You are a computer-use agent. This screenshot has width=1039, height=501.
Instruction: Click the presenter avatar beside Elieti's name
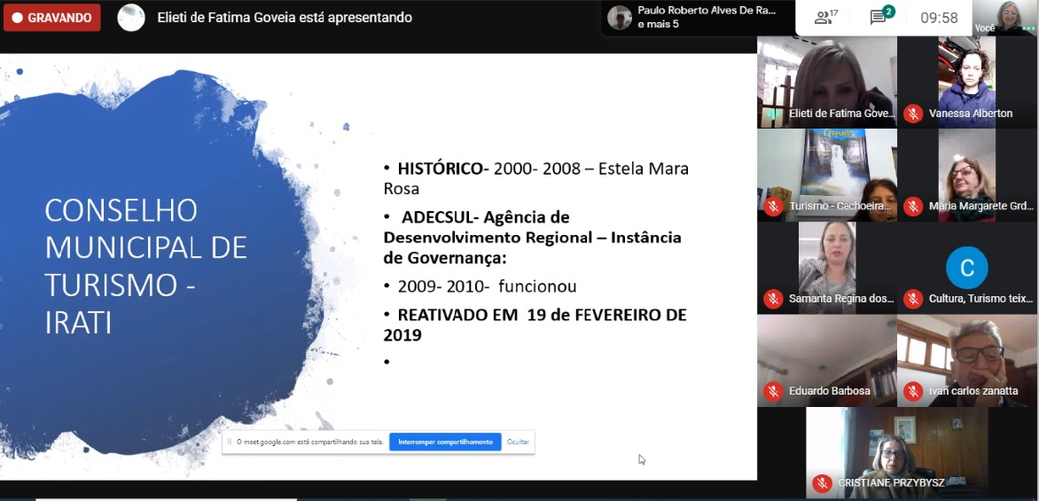[131, 17]
